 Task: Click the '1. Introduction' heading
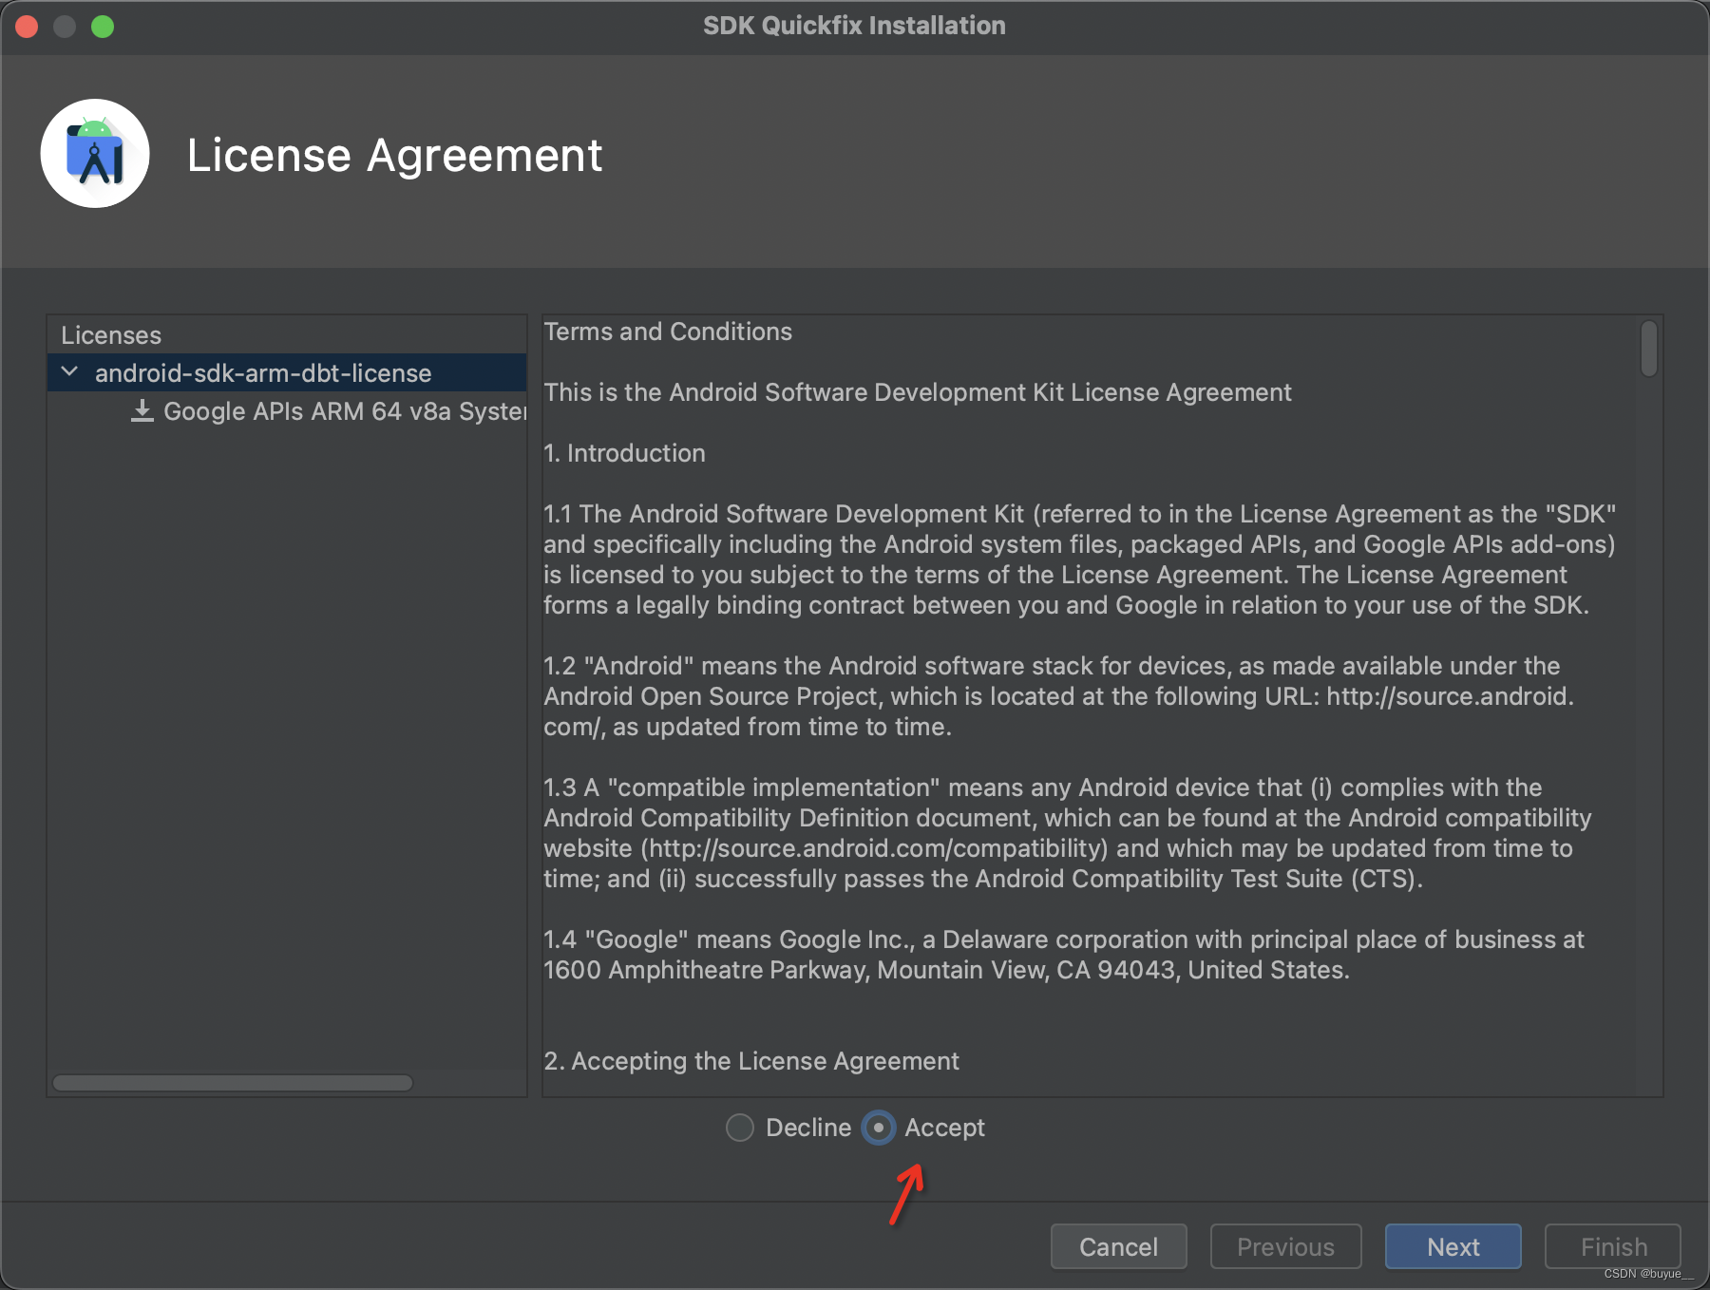pyautogui.click(x=624, y=453)
